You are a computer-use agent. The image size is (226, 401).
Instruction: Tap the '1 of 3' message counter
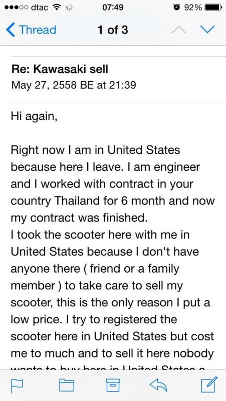coord(112,30)
